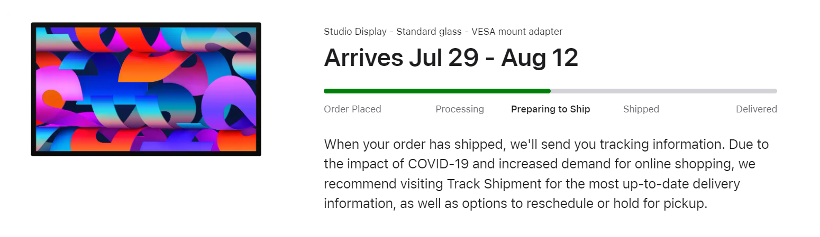Click the green filled section of progress bar
Image resolution: width=820 pixels, height=237 pixels.
point(437,91)
